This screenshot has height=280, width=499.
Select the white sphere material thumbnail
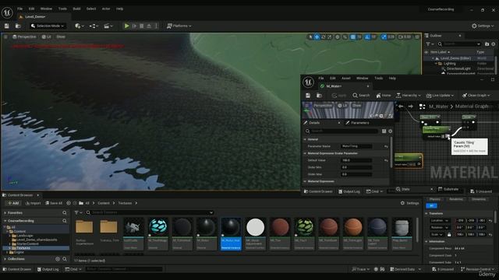[x=255, y=234]
